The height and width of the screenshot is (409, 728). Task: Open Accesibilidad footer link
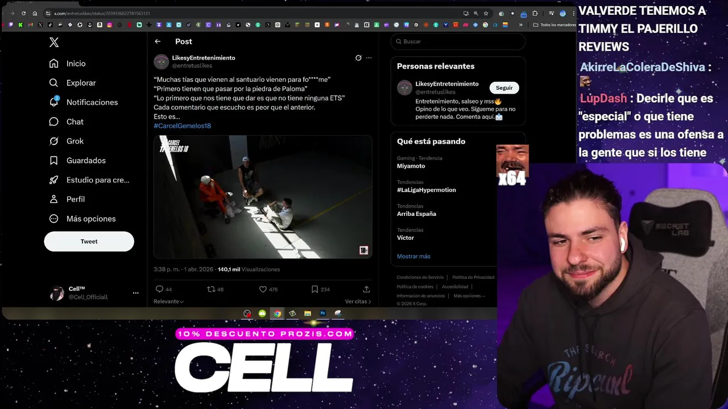[455, 287]
